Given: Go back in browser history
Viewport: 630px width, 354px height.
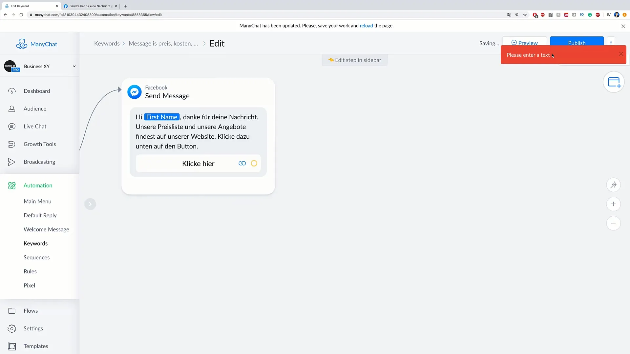Looking at the screenshot, I should coord(5,15).
